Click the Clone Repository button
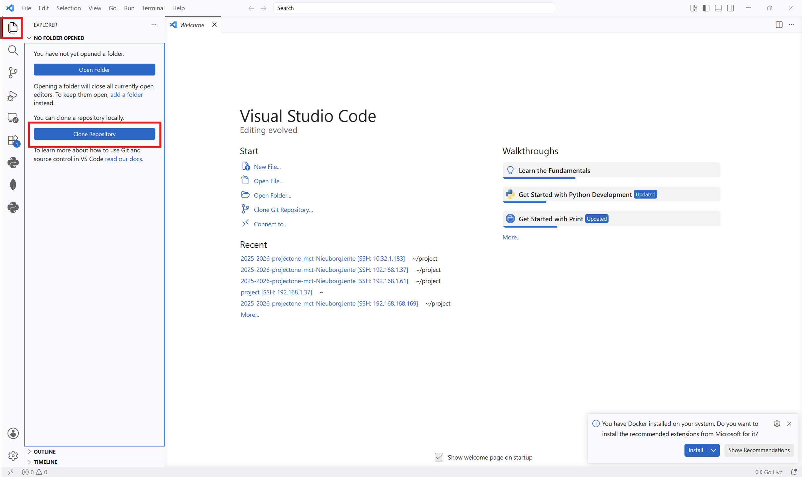This screenshot has width=802, height=477. click(x=94, y=134)
